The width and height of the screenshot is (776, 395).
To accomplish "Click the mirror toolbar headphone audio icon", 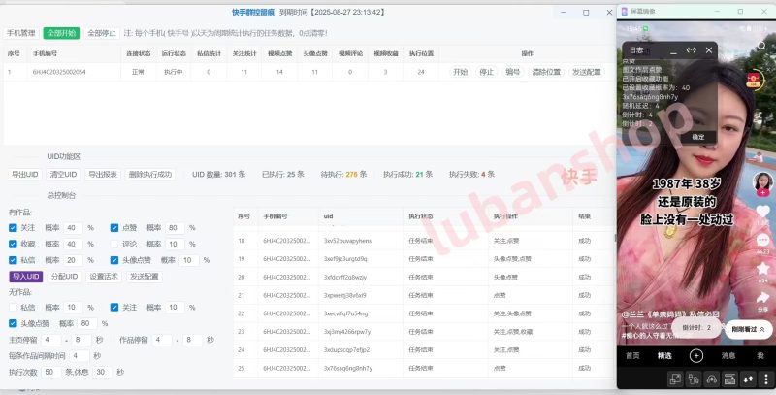I will click(712, 379).
